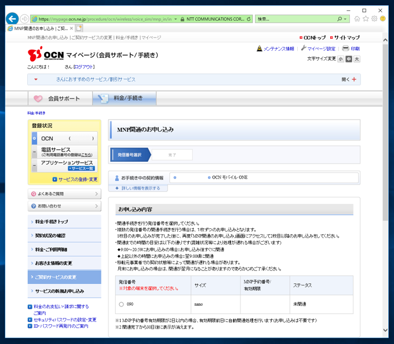Open マイページ設定 link
The width and height of the screenshot is (394, 344).
coord(322,49)
